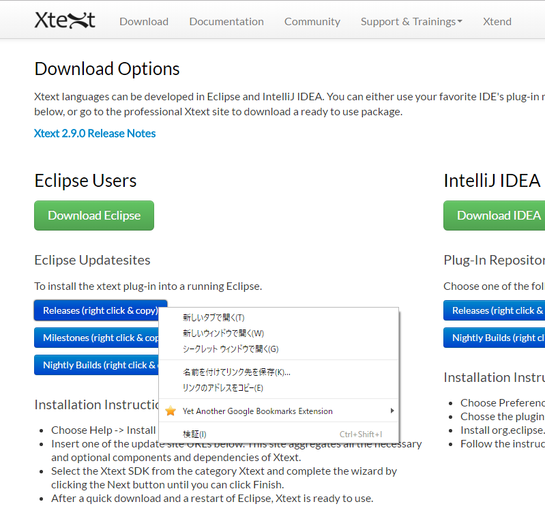Click Eclipse Nightly Builds update site button
Viewport: 545px width, 517px height.
tap(95, 365)
